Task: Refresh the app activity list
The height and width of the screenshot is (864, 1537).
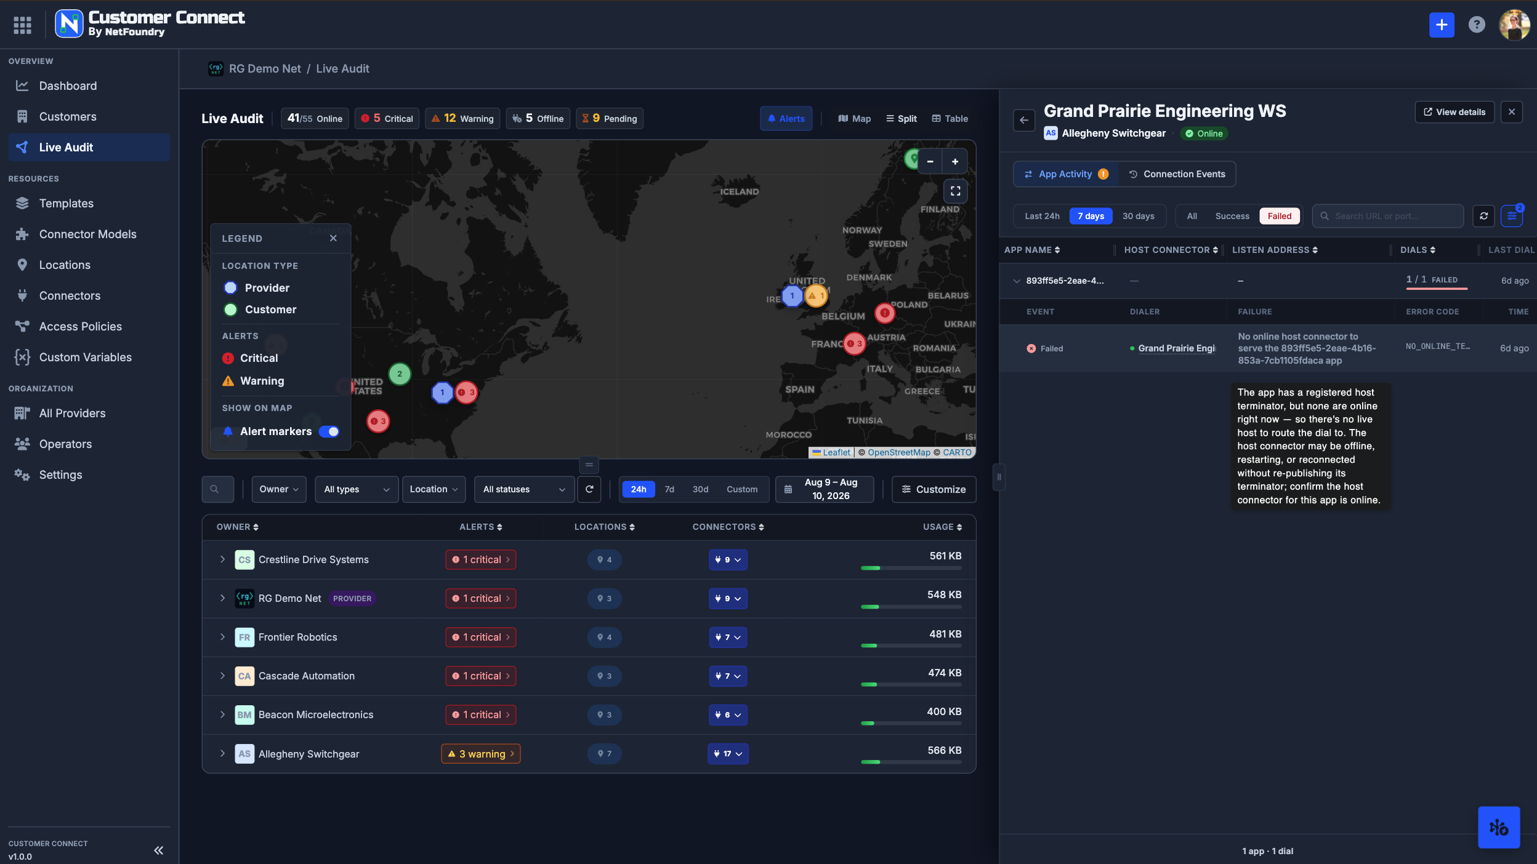Action: (x=1483, y=216)
